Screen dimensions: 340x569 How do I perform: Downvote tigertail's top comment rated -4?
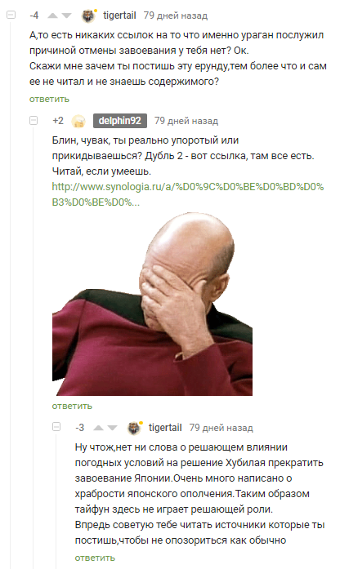pos(66,16)
